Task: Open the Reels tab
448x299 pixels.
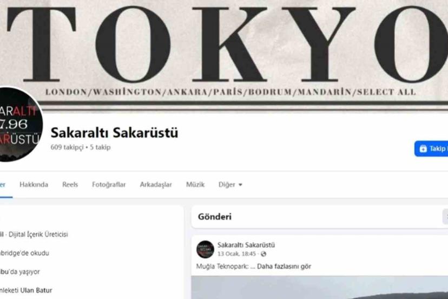Action: 70,185
